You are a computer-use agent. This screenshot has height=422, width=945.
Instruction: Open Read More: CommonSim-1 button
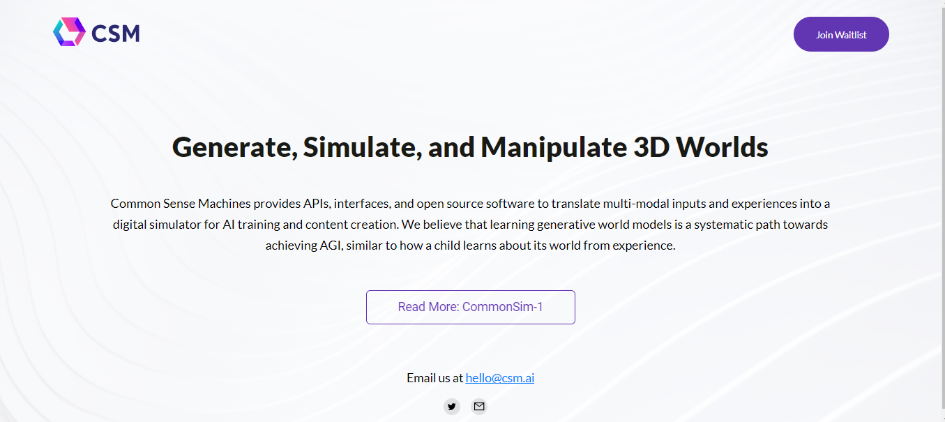471,307
